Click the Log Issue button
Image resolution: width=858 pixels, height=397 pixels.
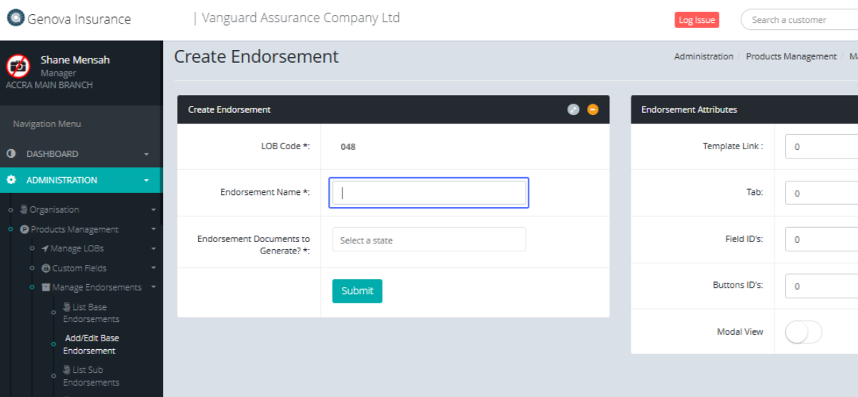(696, 20)
